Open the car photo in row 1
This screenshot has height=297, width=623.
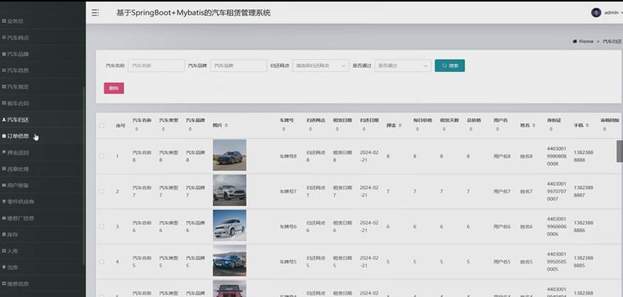[x=229, y=155]
